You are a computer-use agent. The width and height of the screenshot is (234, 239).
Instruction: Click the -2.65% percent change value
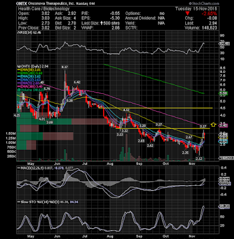pos(209,14)
